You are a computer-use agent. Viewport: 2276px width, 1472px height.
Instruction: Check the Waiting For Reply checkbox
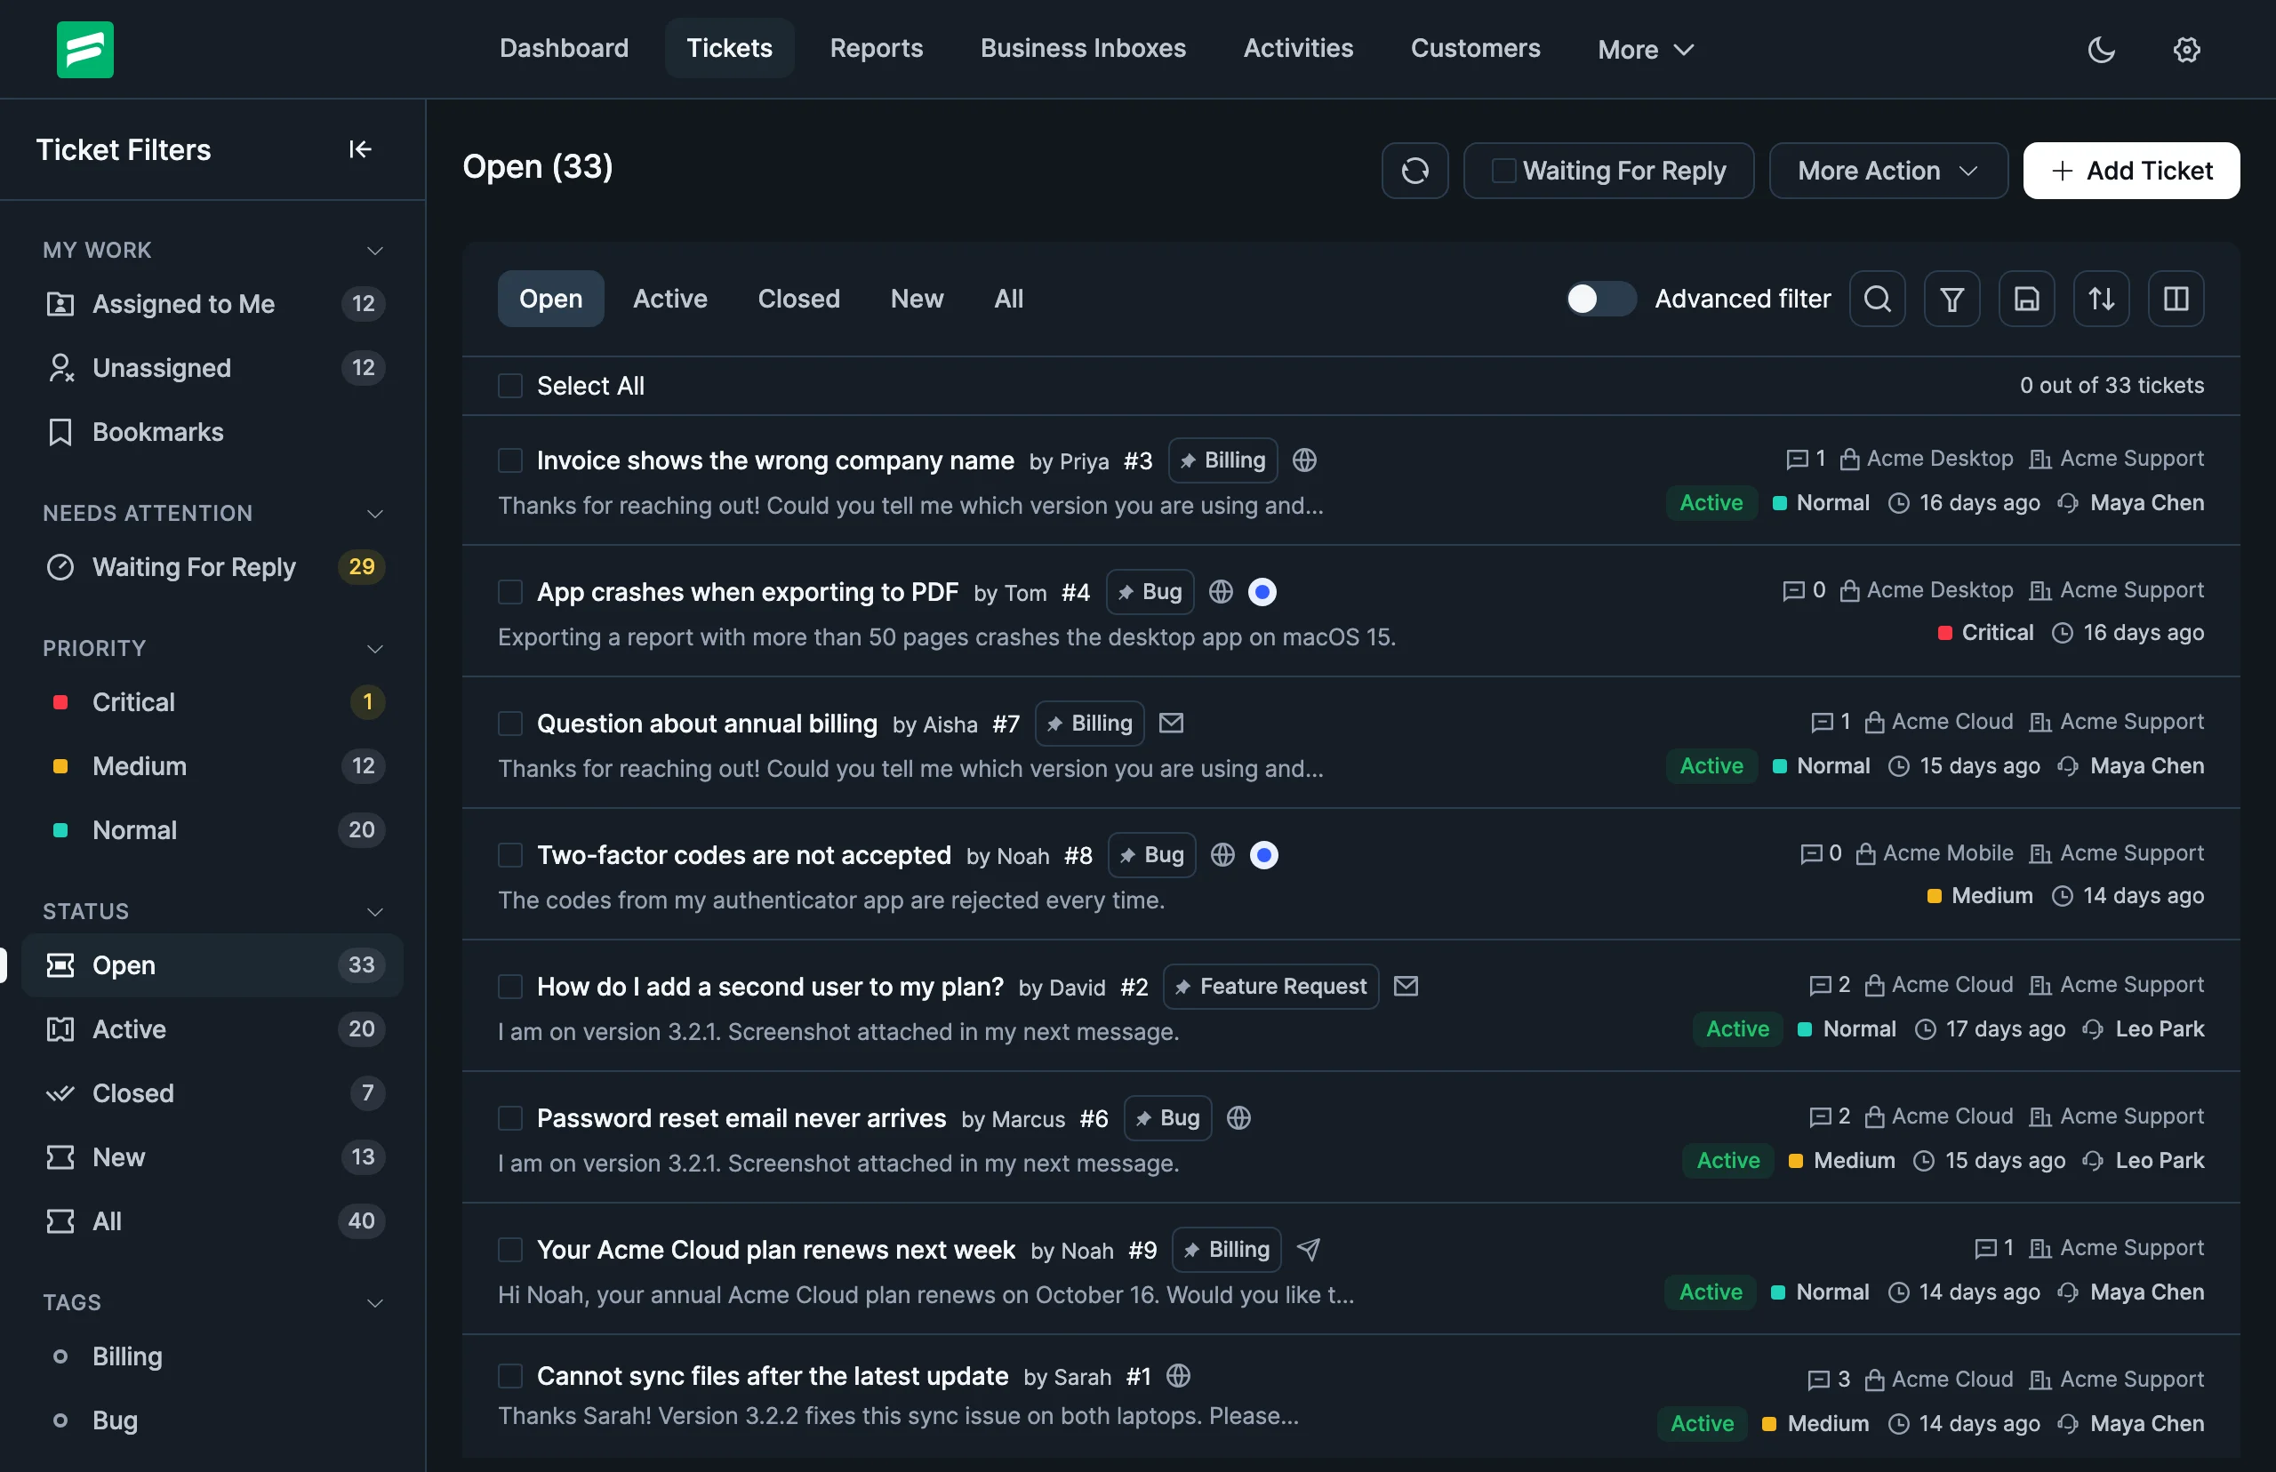1503,171
